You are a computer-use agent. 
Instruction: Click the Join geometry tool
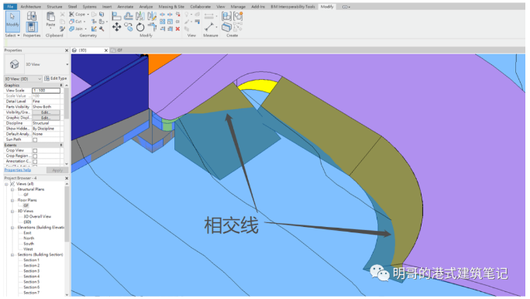click(x=76, y=29)
